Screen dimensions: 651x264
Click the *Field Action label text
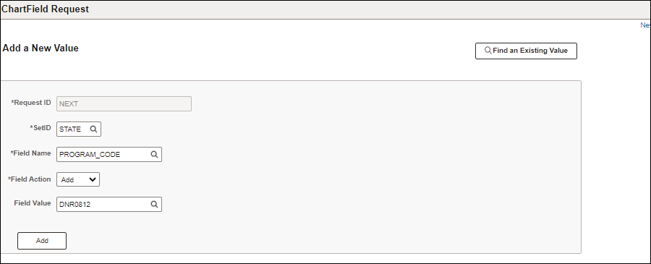pyautogui.click(x=30, y=179)
